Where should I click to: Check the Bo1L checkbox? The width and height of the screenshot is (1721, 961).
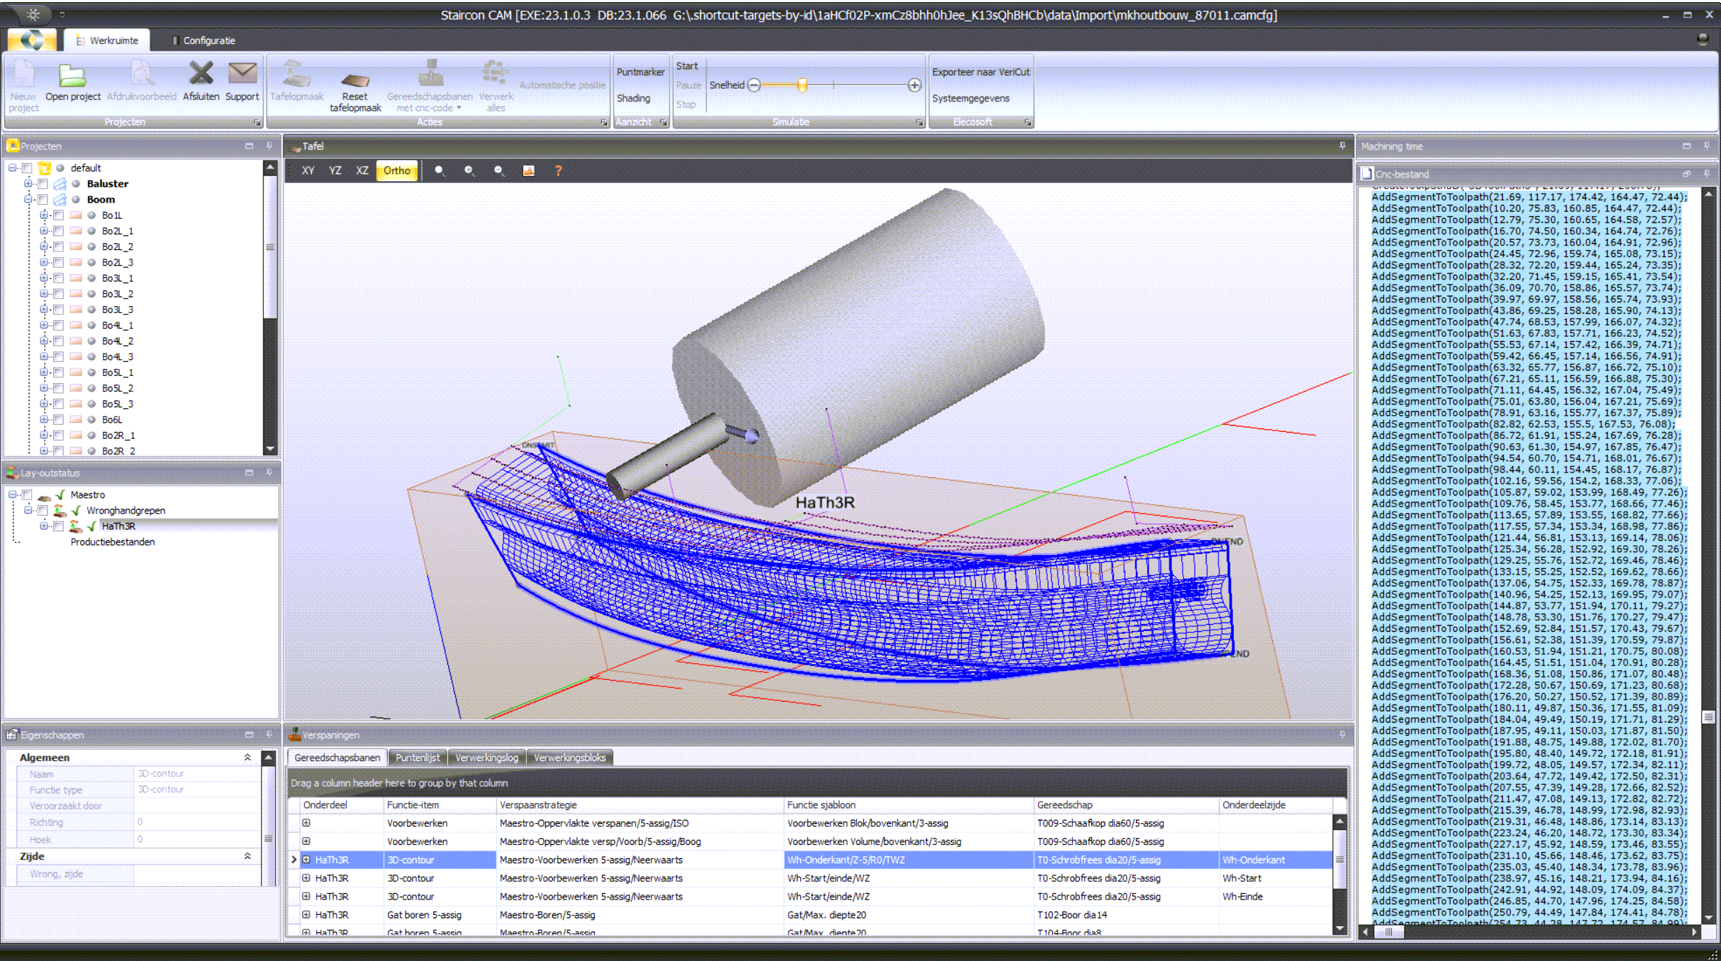[59, 215]
